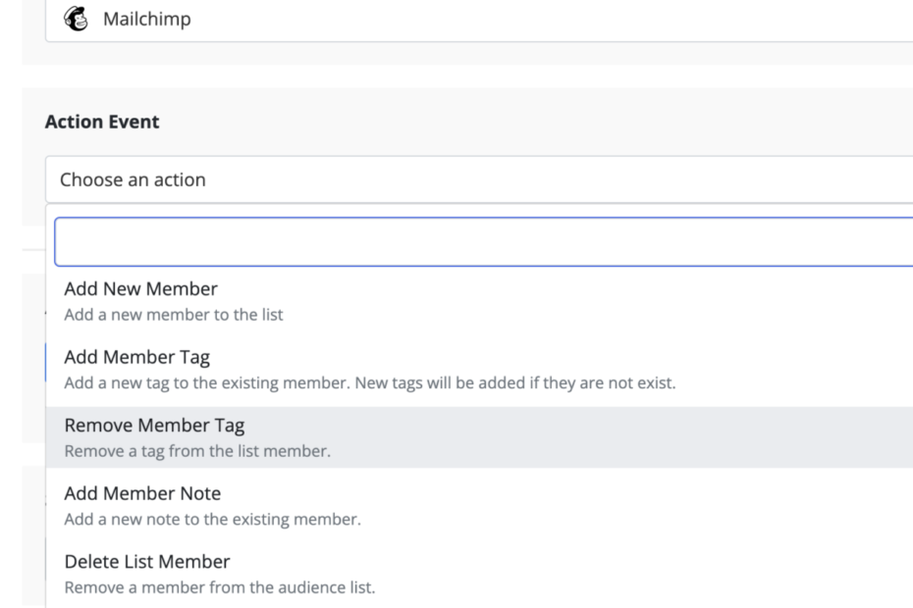Pick the Add Member Note action
Viewport: 913px width, 608px height.
(142, 493)
